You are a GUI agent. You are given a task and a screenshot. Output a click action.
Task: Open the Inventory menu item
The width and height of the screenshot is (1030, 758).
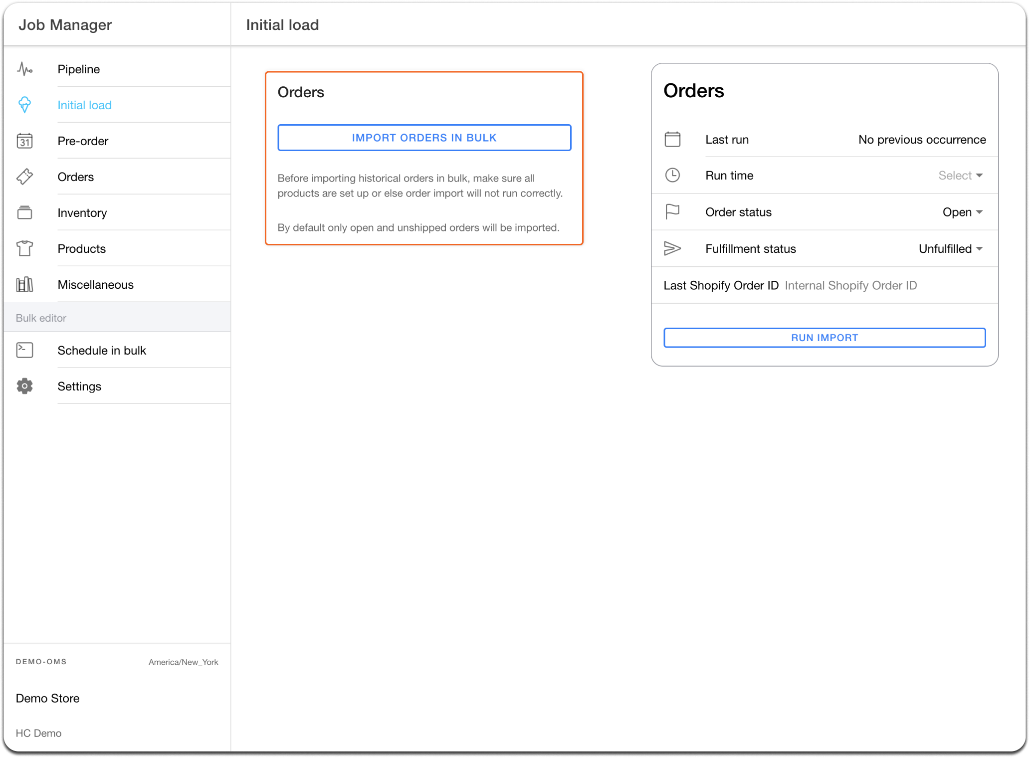tap(82, 213)
